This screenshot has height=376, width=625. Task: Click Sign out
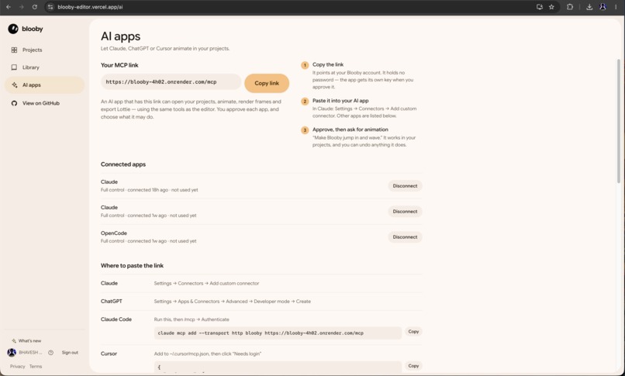70,353
